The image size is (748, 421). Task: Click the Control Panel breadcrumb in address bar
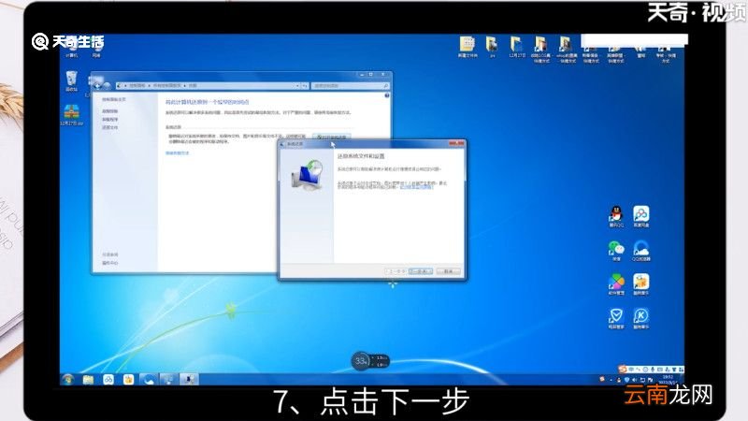pyautogui.click(x=137, y=86)
